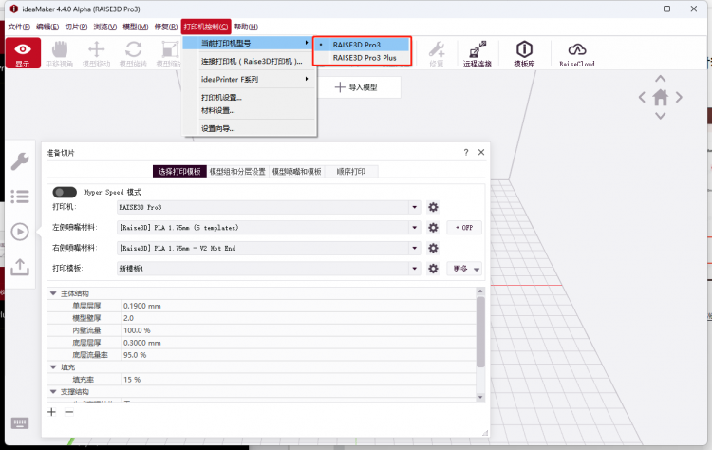Click the left sidebar play icon

[20, 232]
